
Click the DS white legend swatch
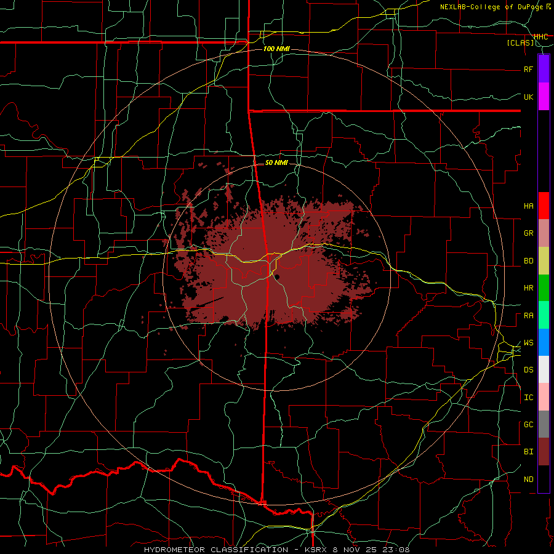pos(544,369)
